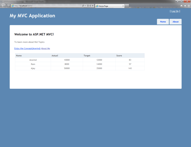191x147 pixels.
Task: Open the address bar dropdown arrow
Action: [86, 6]
